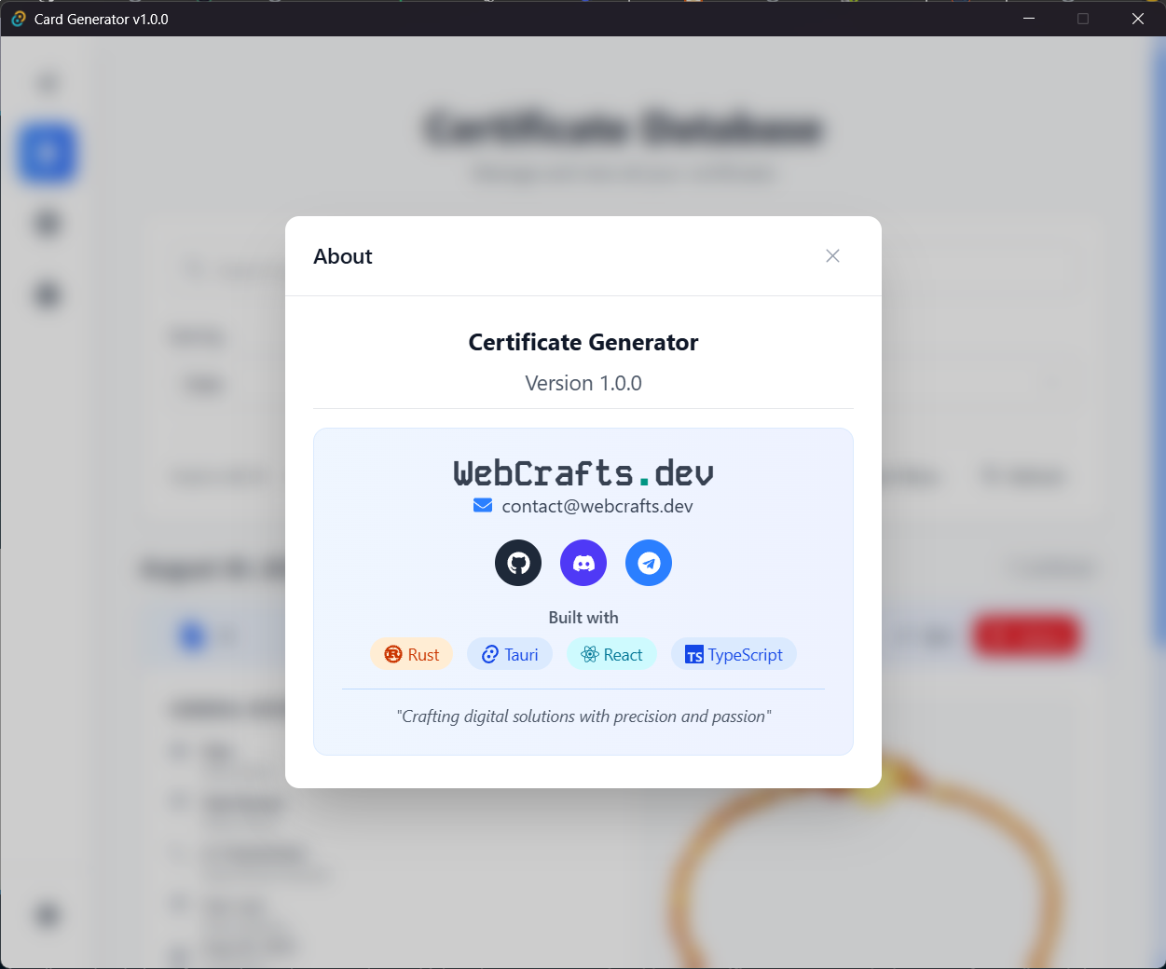The image size is (1166, 969).
Task: Click the quote about crafting digital solutions
Action: (x=583, y=717)
